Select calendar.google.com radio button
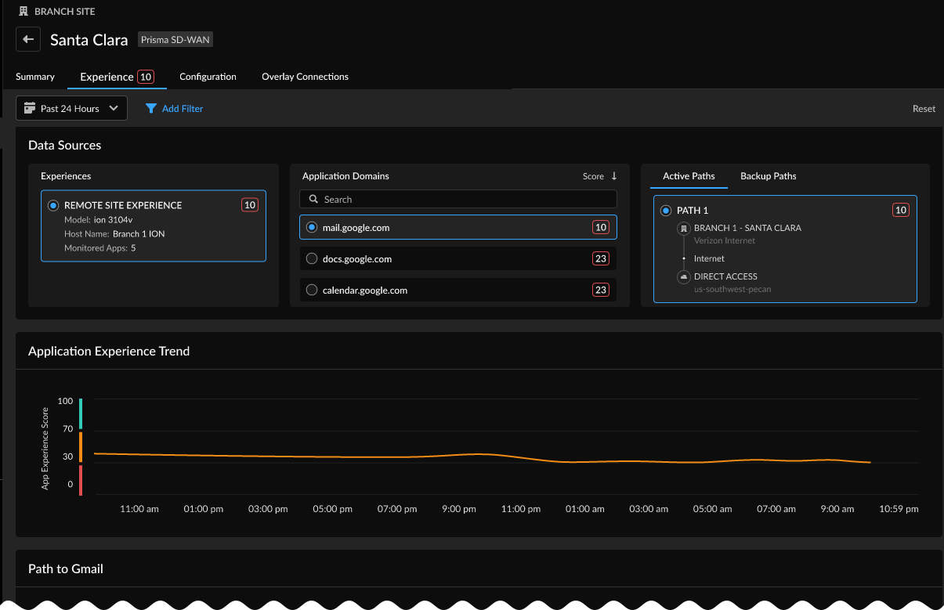The width and height of the screenshot is (944, 610). (x=312, y=291)
